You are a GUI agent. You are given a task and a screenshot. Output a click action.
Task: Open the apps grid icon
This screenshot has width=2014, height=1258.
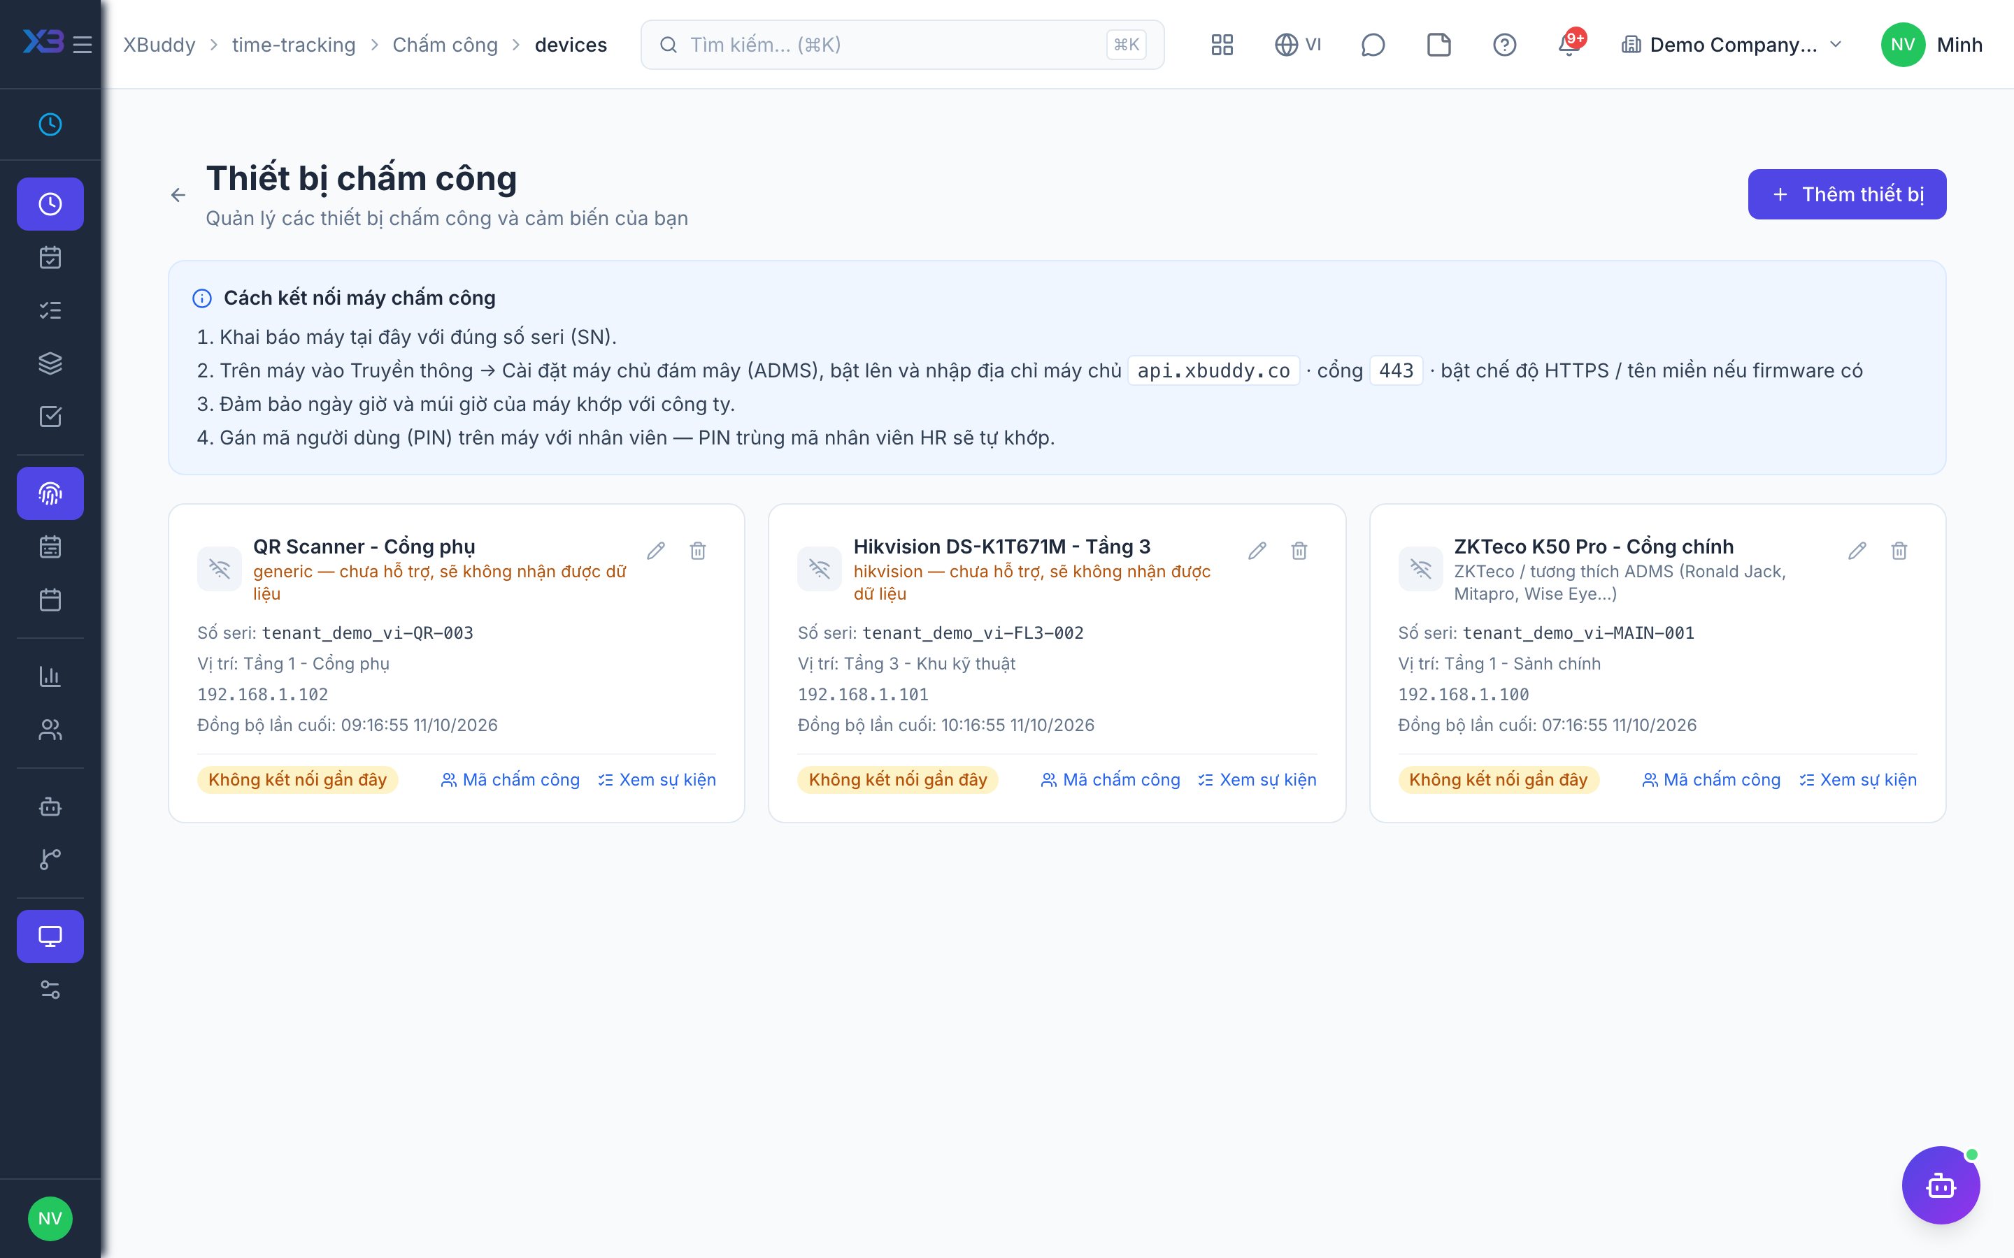1222,44
